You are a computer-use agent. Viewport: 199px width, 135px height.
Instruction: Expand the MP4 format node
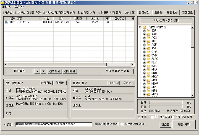tap(145, 91)
